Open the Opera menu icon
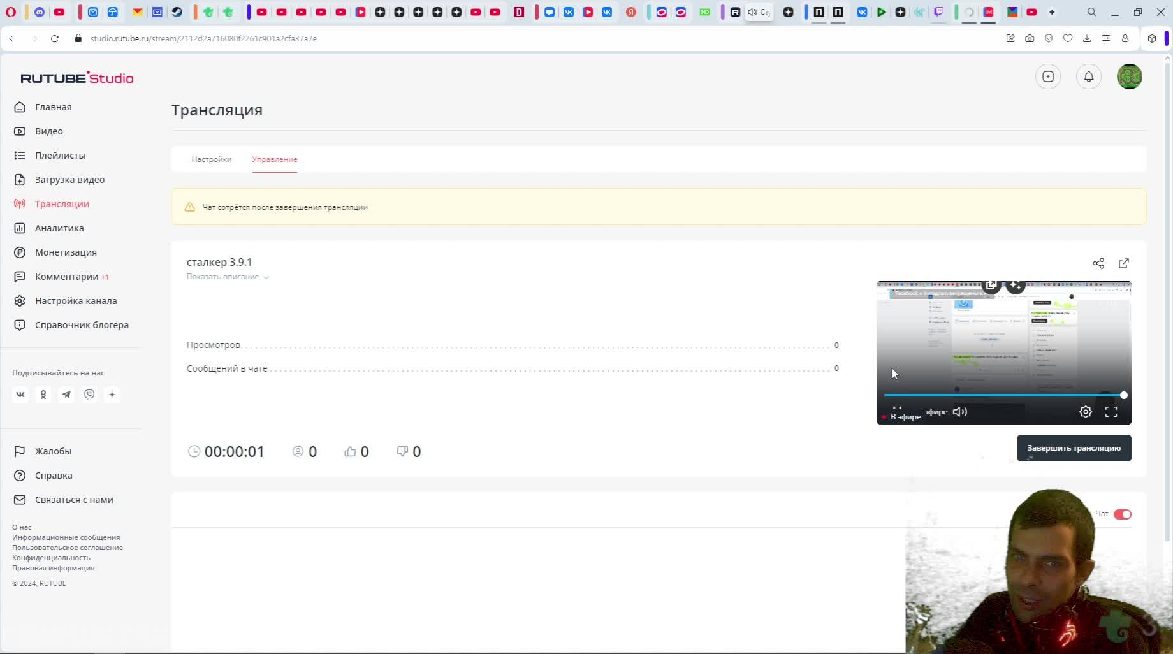Viewport: 1173px width, 654px height. pyautogui.click(x=11, y=12)
